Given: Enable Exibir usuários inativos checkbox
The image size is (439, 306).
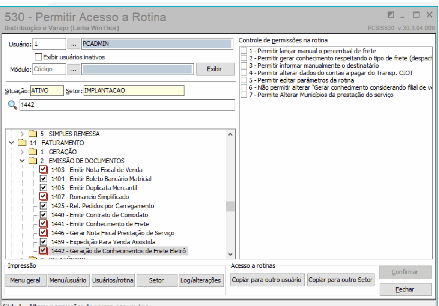Looking at the screenshot, I should (38, 57).
